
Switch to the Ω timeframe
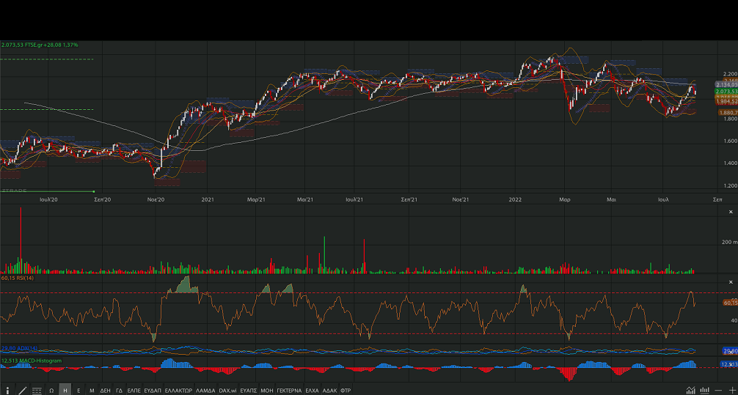pyautogui.click(x=51, y=391)
